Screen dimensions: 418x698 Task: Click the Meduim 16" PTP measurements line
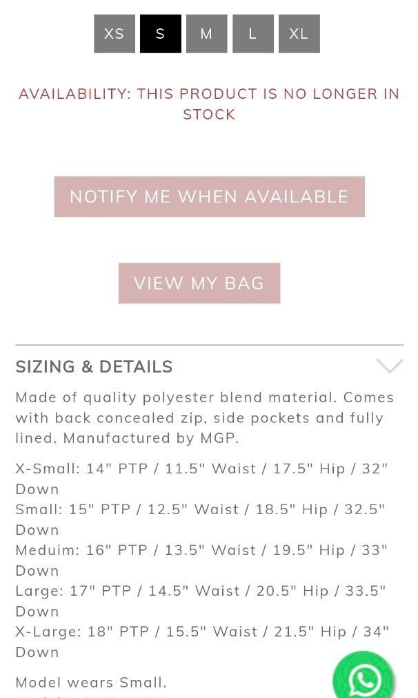click(201, 551)
